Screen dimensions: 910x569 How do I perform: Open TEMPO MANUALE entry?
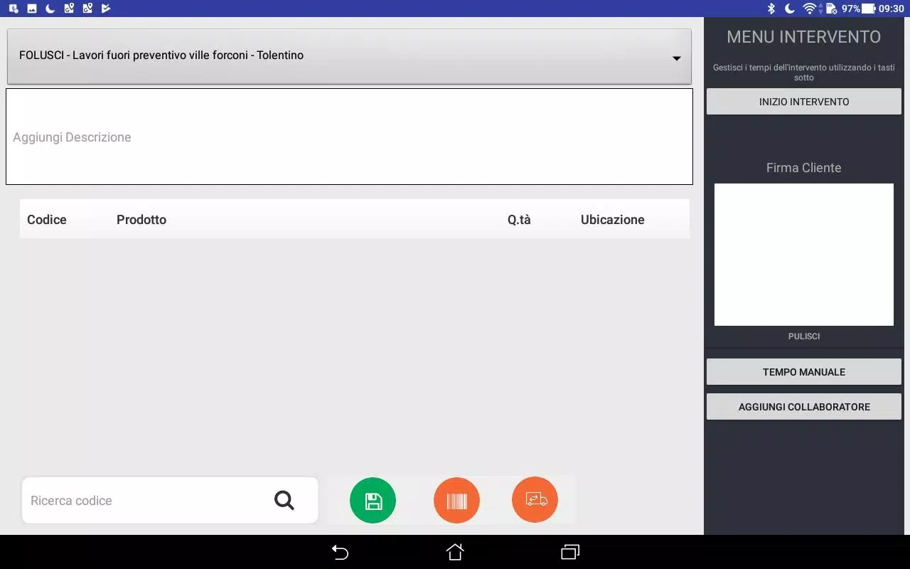tap(804, 372)
